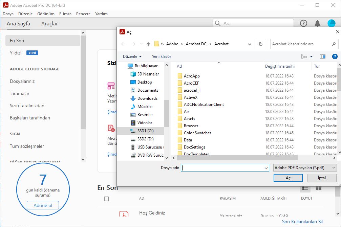The width and height of the screenshot is (341, 227).
Task: Select the DocSettings folder name
Action: 194,147
